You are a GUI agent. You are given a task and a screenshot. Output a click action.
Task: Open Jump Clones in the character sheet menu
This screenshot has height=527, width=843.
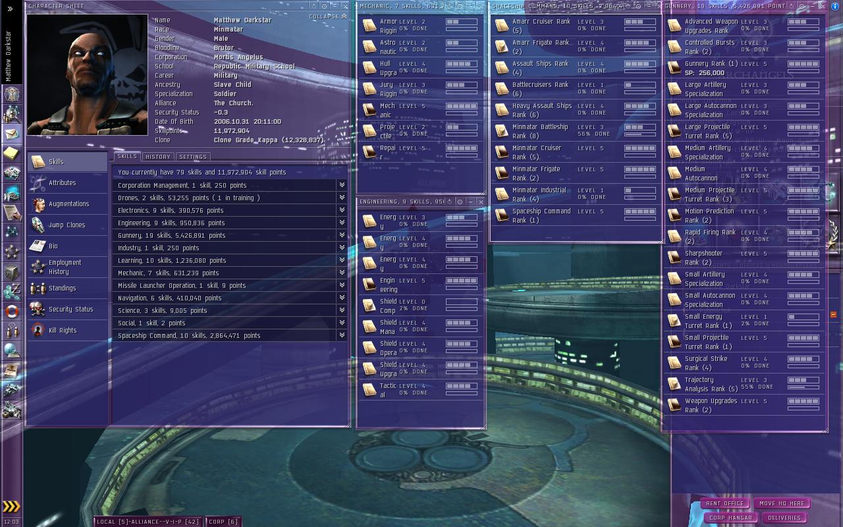click(x=67, y=225)
